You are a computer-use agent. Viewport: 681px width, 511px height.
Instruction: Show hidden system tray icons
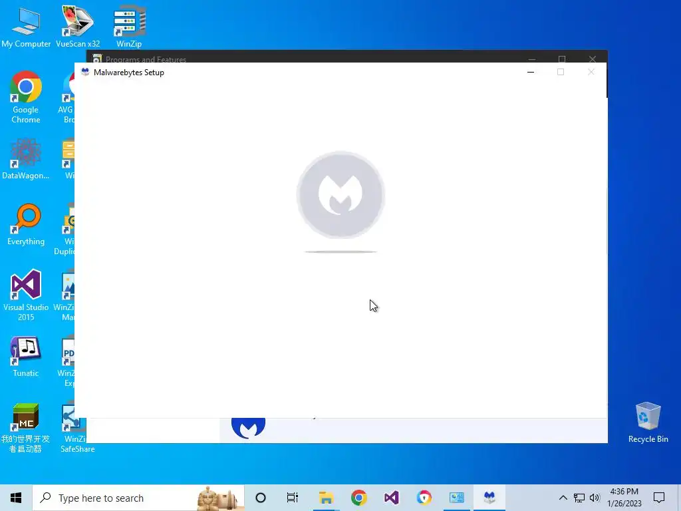click(x=563, y=498)
